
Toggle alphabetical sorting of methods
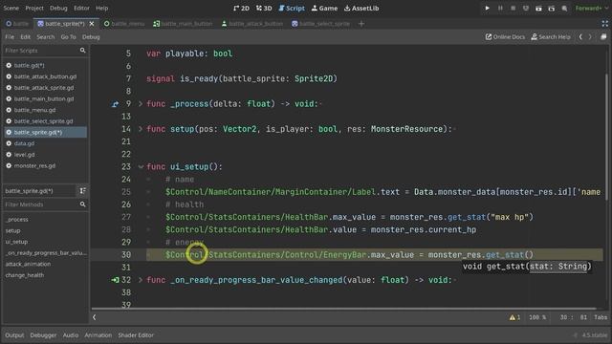pos(82,191)
